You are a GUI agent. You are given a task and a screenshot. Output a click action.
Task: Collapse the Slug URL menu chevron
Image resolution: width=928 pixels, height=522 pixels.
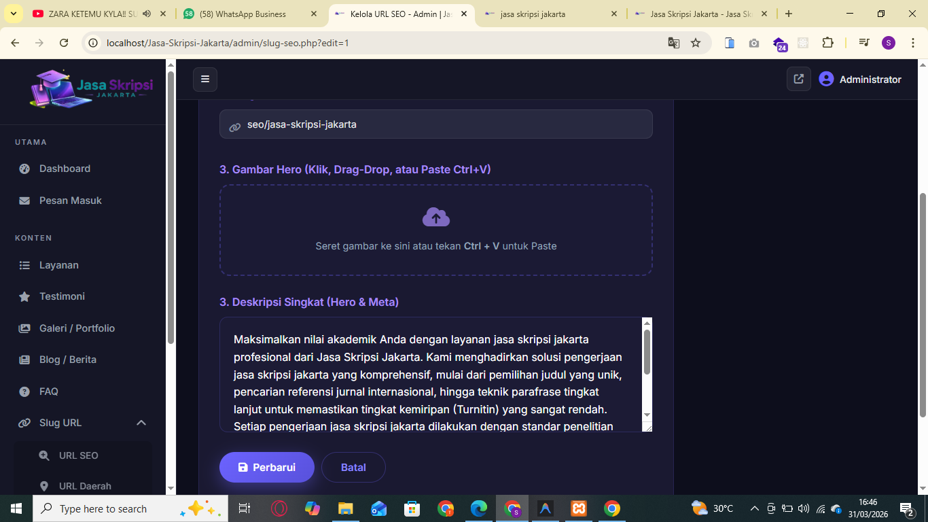tap(141, 422)
